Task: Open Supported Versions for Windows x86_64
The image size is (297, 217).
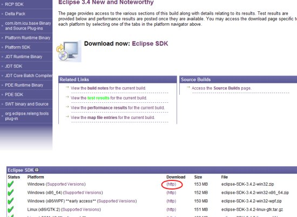Action: pyautogui.click(x=83, y=193)
